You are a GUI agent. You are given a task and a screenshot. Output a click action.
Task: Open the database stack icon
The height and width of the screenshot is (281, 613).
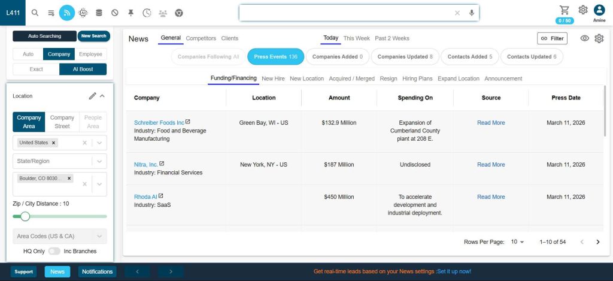click(x=99, y=13)
